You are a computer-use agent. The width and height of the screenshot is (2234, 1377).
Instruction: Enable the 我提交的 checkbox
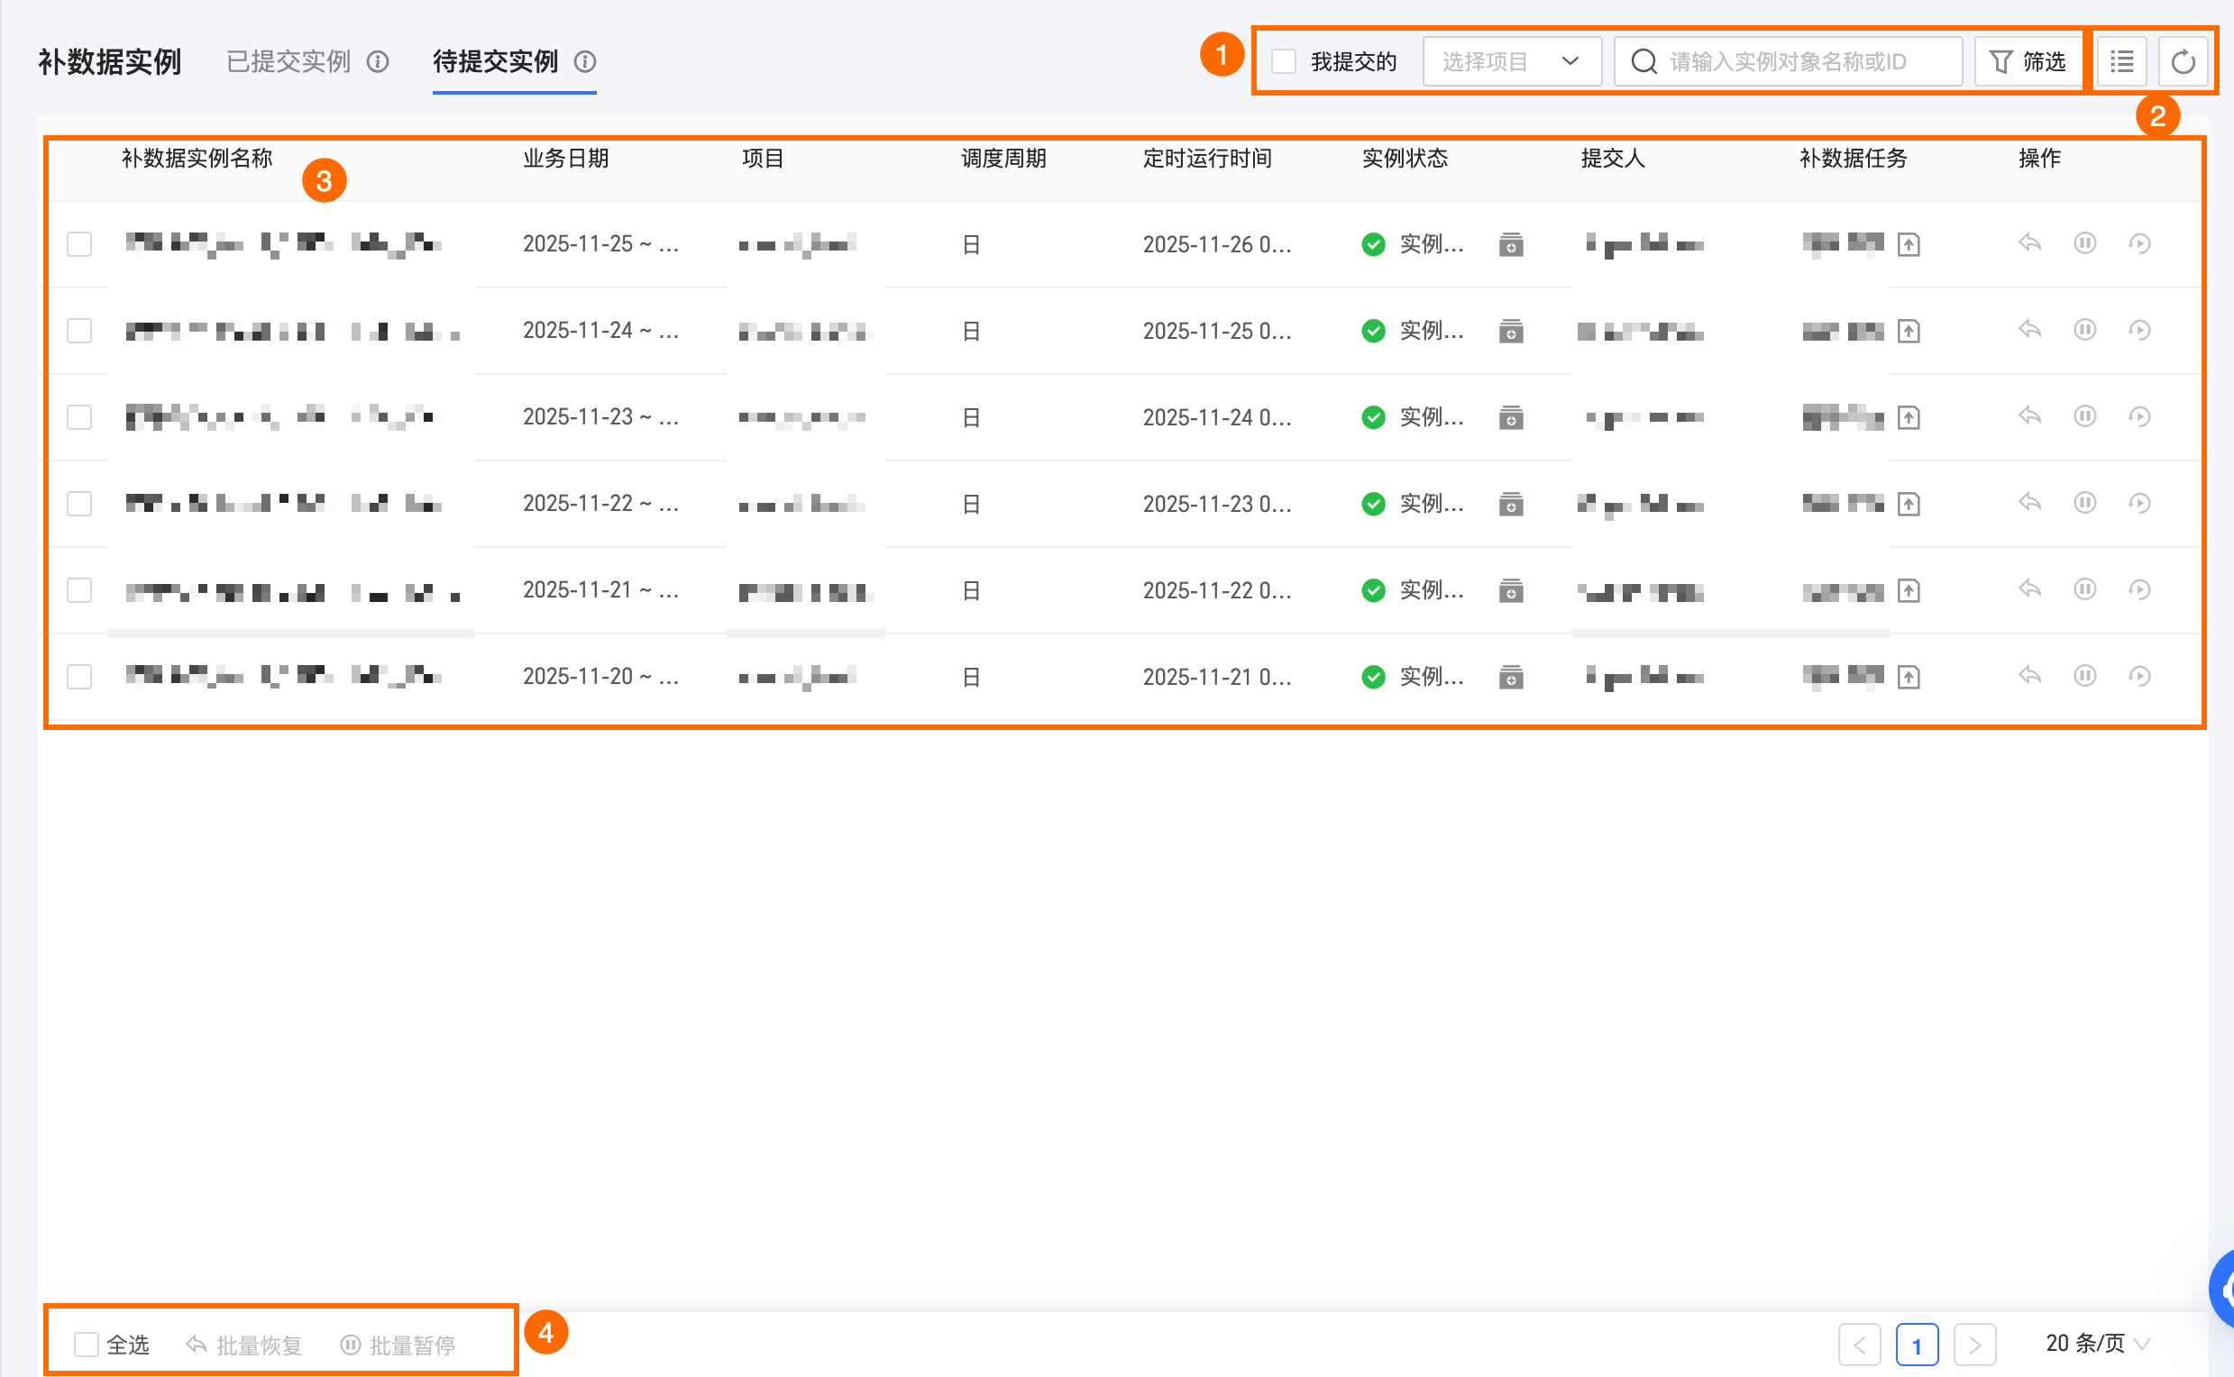[1284, 62]
